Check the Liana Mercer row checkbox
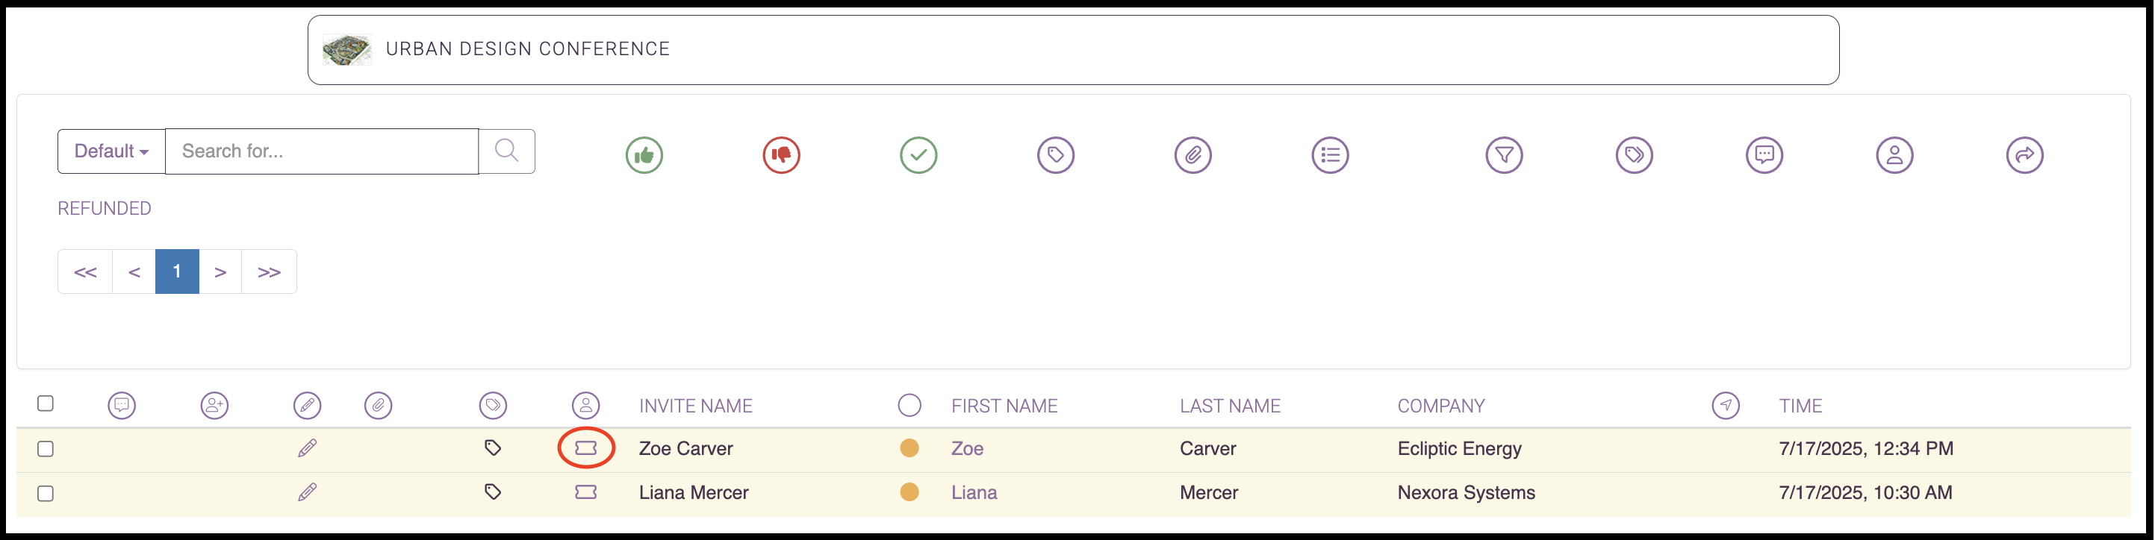 pyautogui.click(x=46, y=493)
